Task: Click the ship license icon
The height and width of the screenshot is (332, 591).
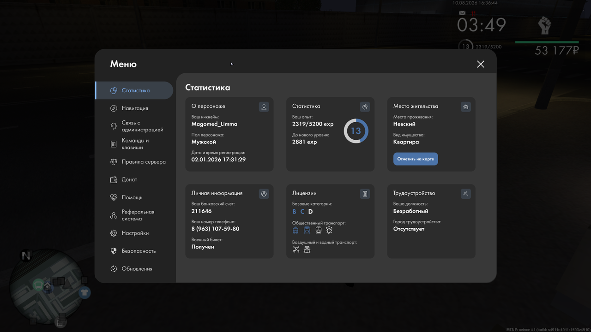Action: (307, 249)
